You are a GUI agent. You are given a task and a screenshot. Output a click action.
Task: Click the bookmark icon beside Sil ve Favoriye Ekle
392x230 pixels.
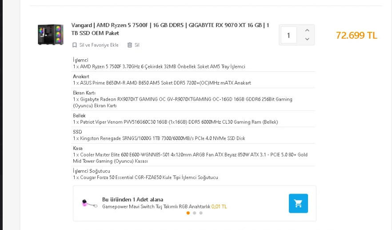pos(75,45)
